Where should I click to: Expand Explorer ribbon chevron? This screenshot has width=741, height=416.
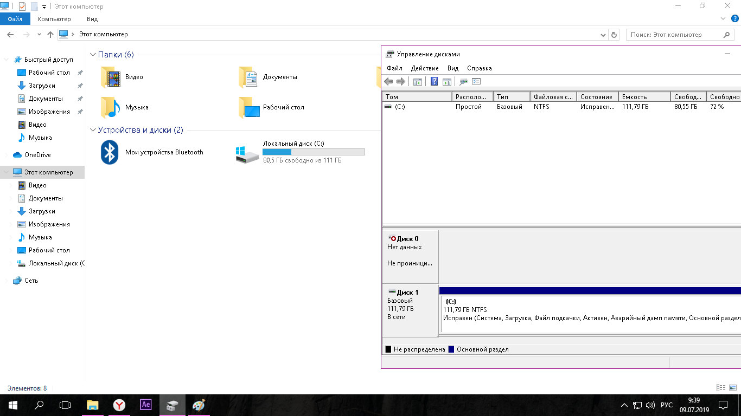[x=724, y=18]
